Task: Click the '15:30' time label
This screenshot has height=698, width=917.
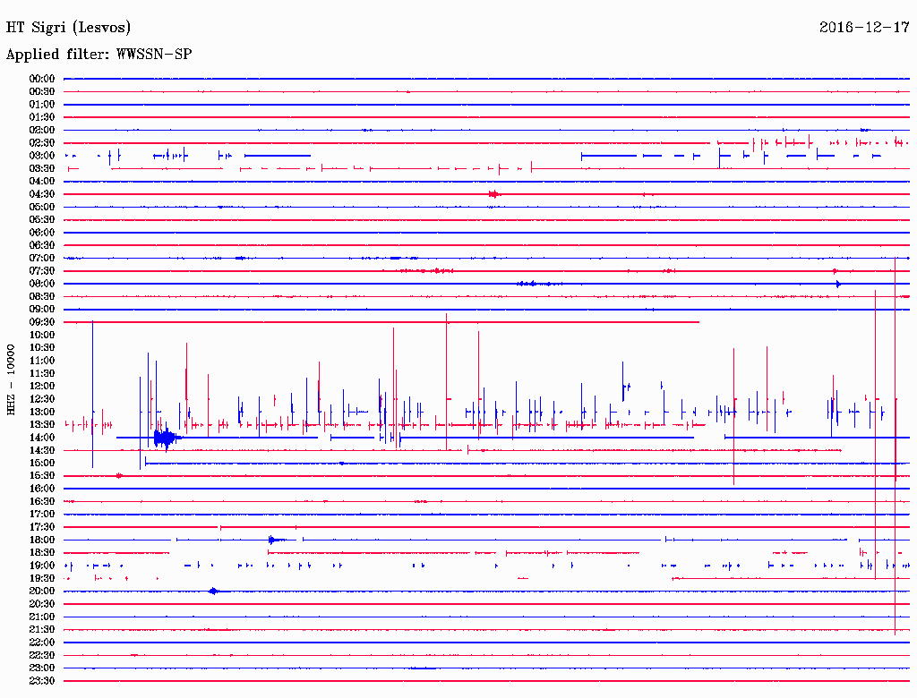Action: point(42,476)
